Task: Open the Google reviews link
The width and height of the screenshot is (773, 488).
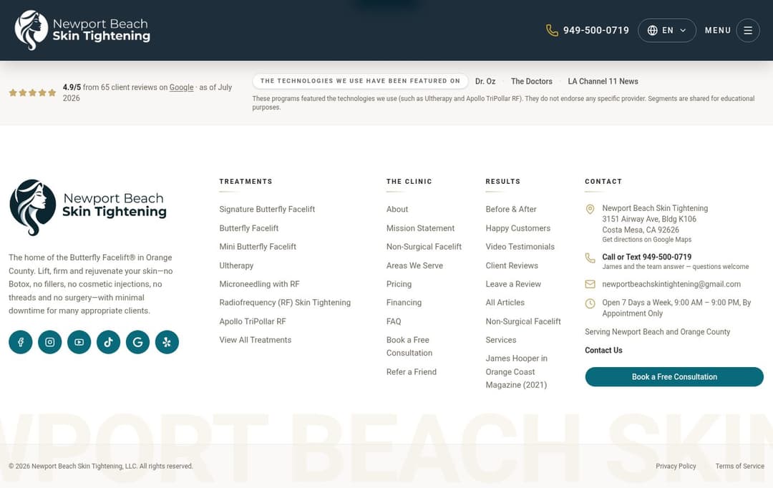Action: coord(181,87)
